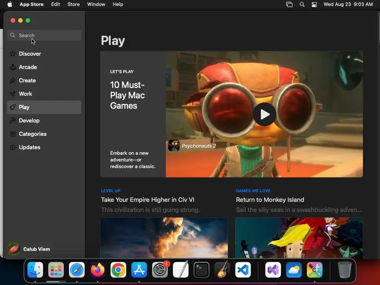This screenshot has width=380, height=285.
Task: Go to the Discover section
Action: (44, 53)
